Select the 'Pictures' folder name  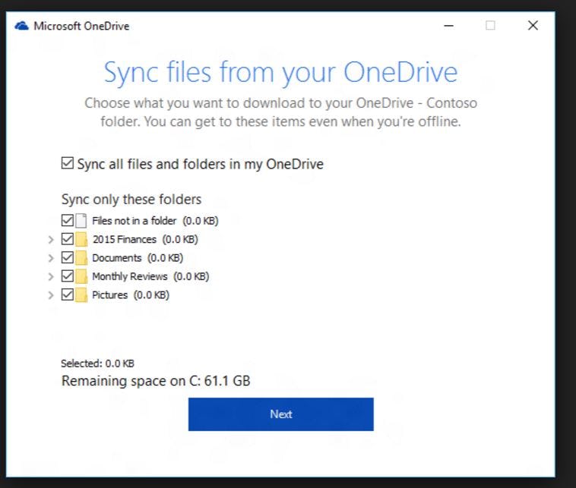(x=110, y=295)
